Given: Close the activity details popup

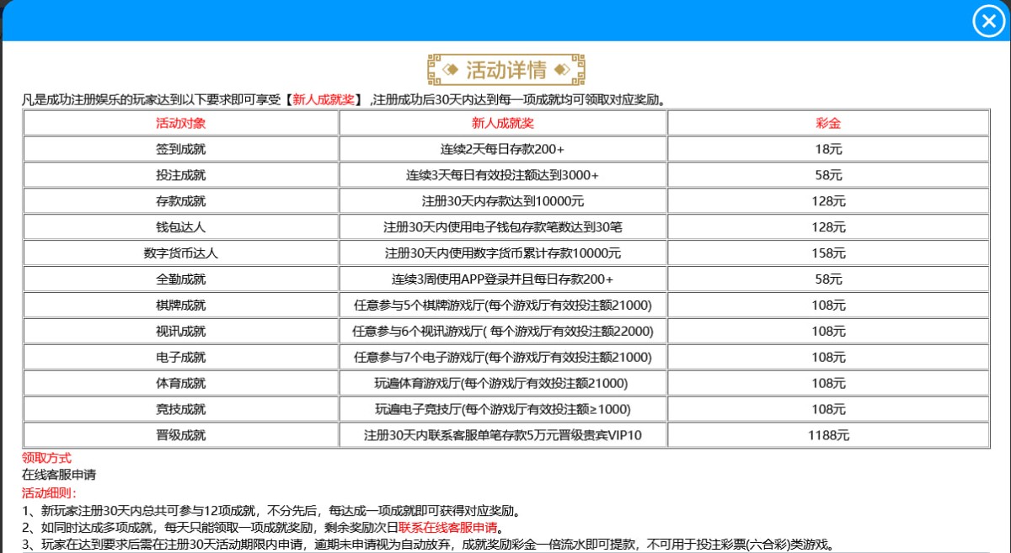Looking at the screenshot, I should [x=989, y=21].
